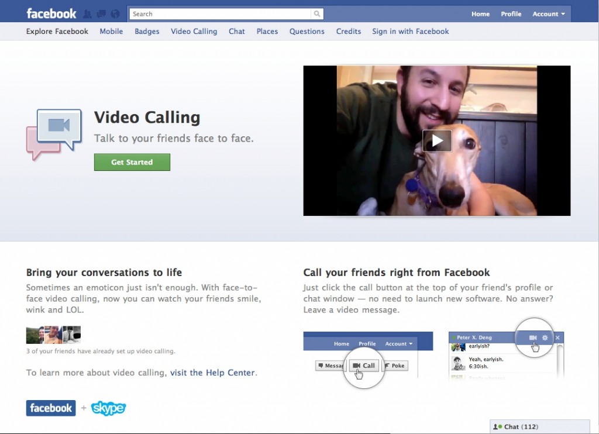This screenshot has width=599, height=434.
Task: Click the video calling speech-bubble icon
Action: [x=54, y=135]
